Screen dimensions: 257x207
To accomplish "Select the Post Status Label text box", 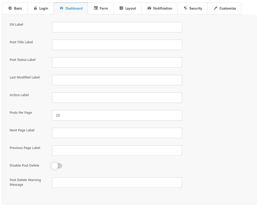I will (117, 62).
